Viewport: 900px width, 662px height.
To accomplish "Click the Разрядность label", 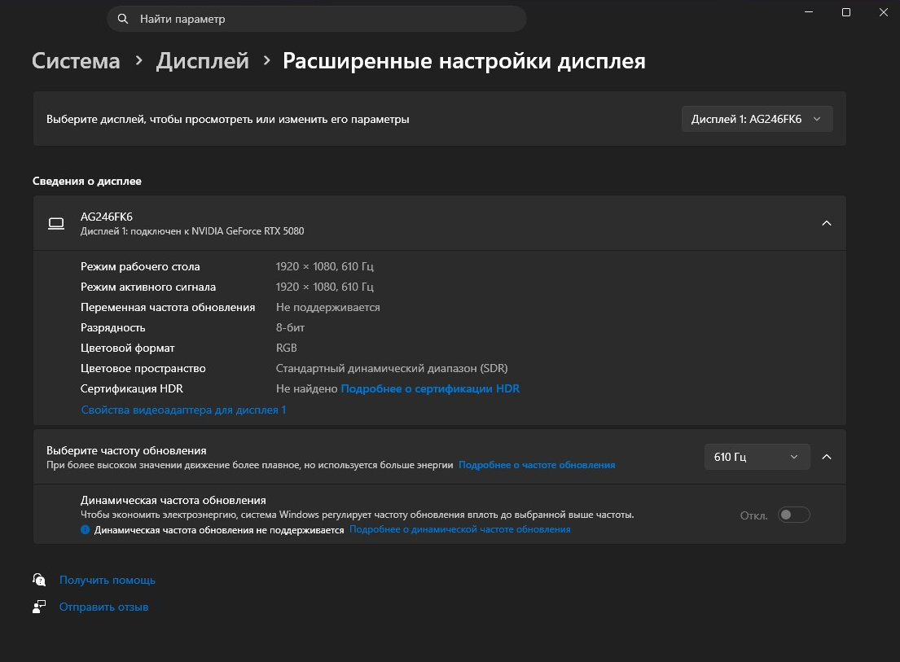I will (112, 327).
